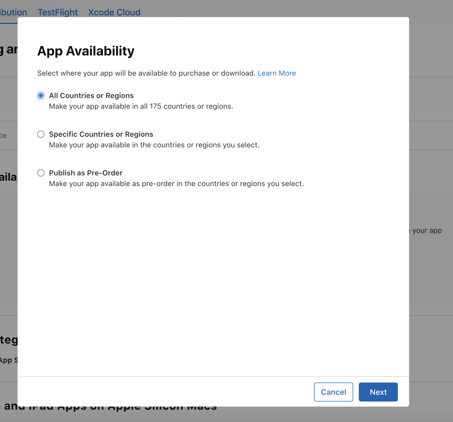Click the Next button
The height and width of the screenshot is (422, 453).
pos(378,392)
